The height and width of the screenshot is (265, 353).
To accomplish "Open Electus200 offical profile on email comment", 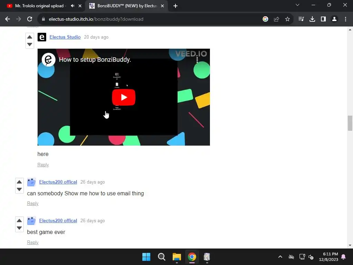I will pyautogui.click(x=58, y=182).
